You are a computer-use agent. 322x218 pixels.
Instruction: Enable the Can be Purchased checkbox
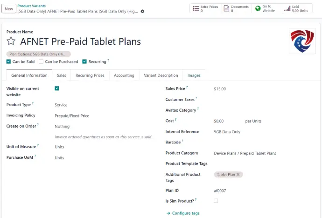coord(41,61)
